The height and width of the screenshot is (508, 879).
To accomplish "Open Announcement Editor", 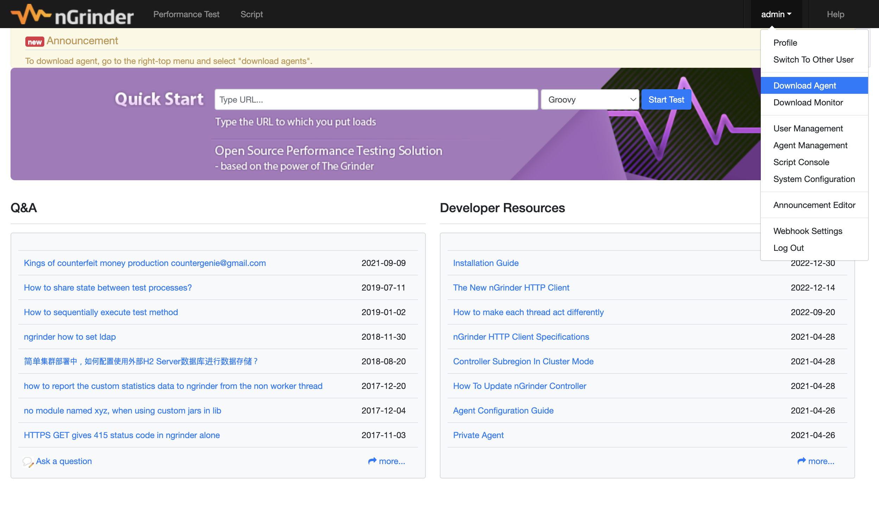I will (814, 205).
